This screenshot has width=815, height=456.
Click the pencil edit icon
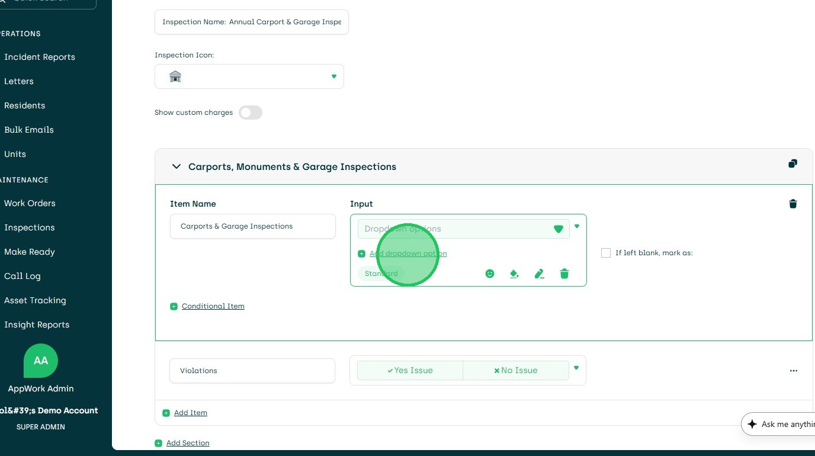(x=539, y=274)
